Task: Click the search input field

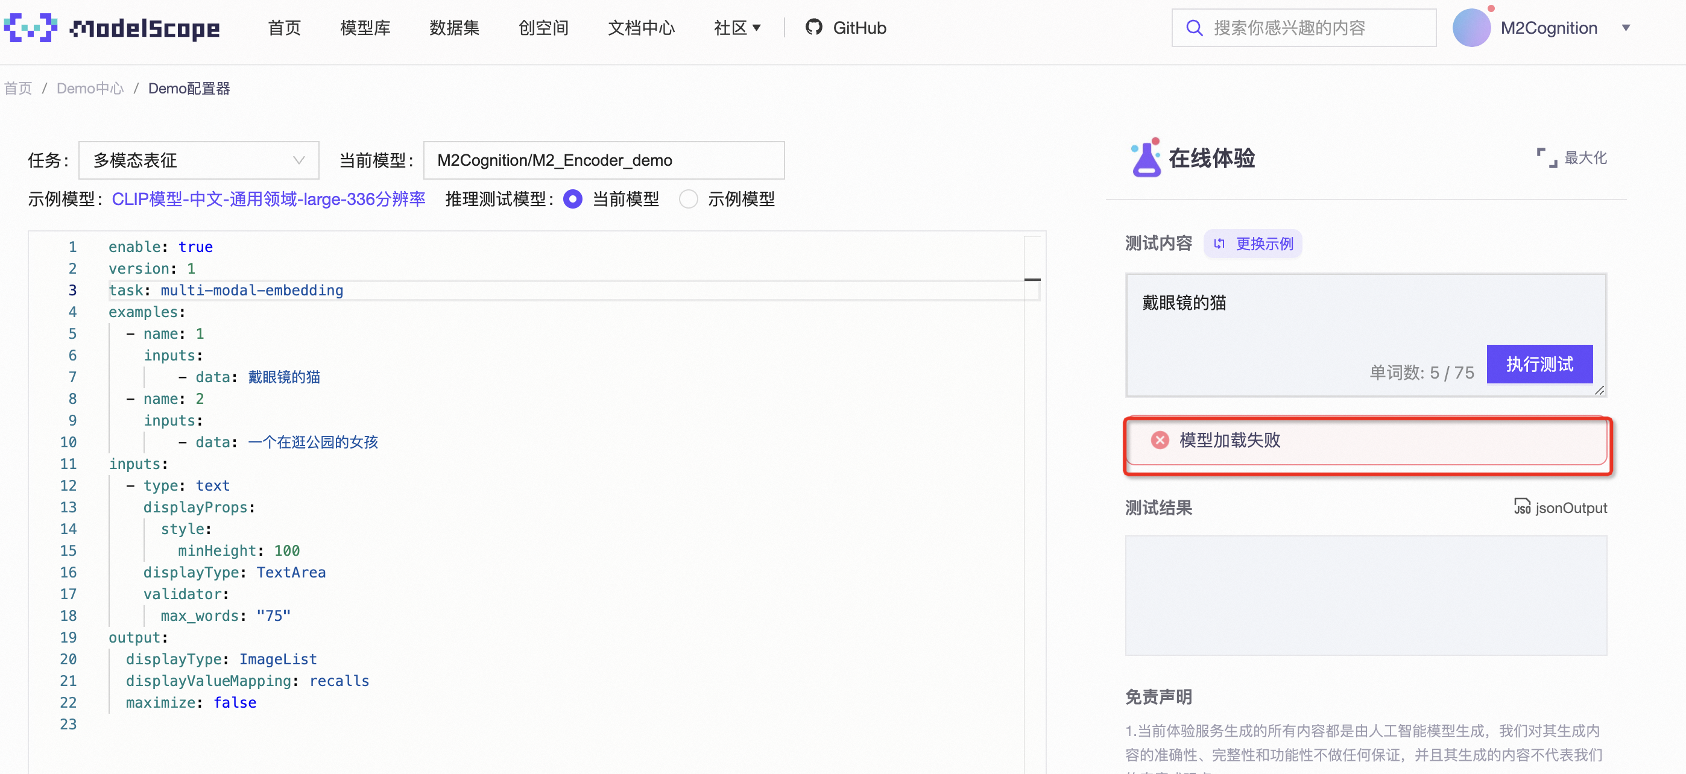Action: 1304,28
